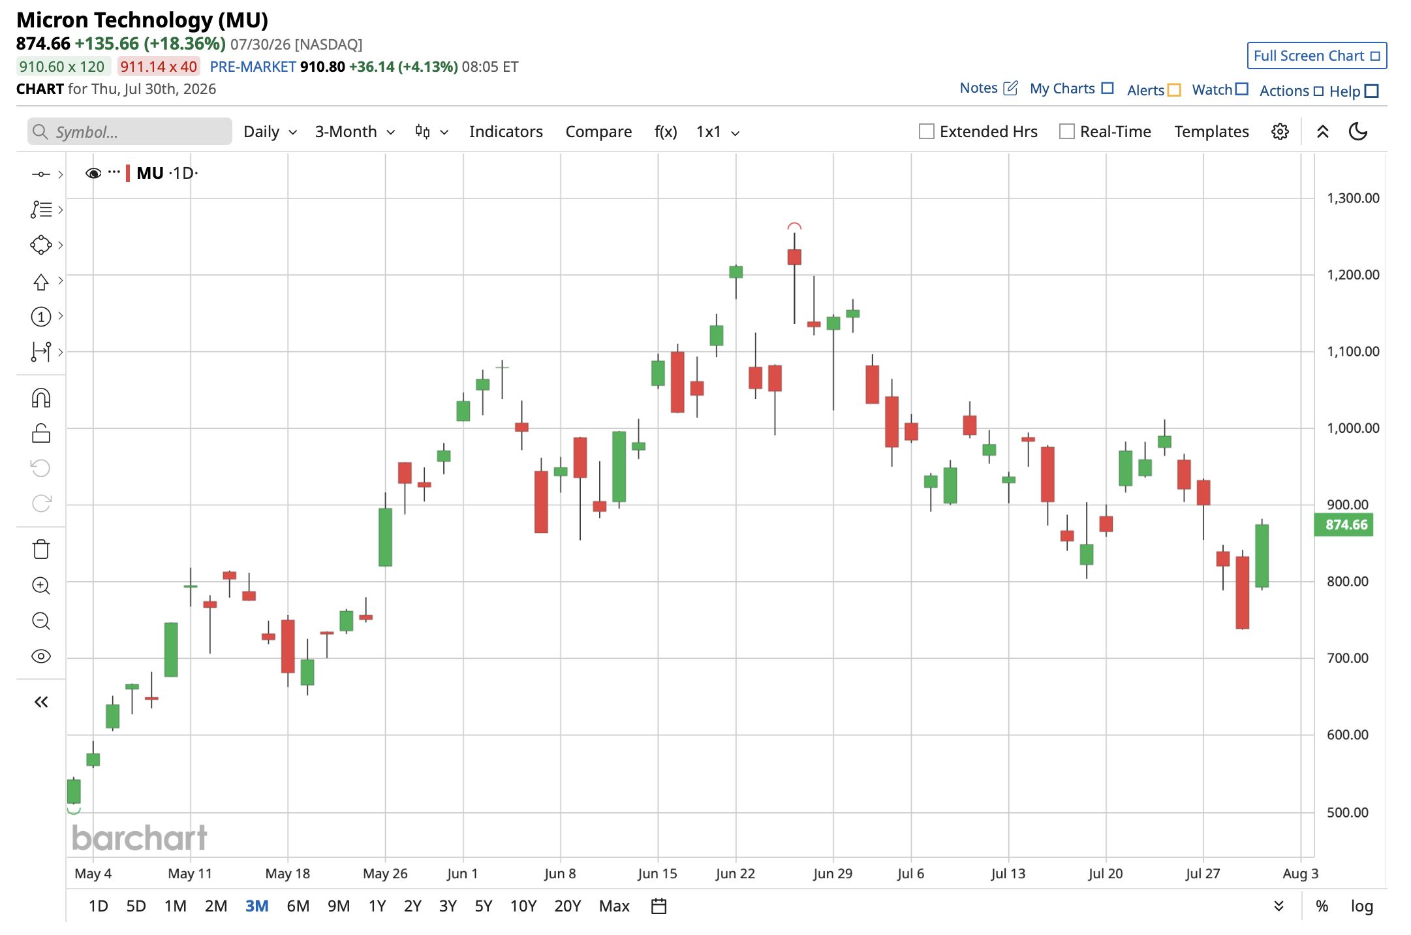The width and height of the screenshot is (1411, 935).
Task: Open the Alerts link
Action: [x=1153, y=90]
